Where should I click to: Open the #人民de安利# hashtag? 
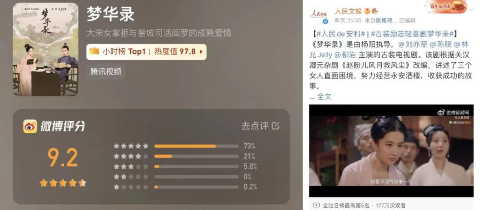coord(339,34)
